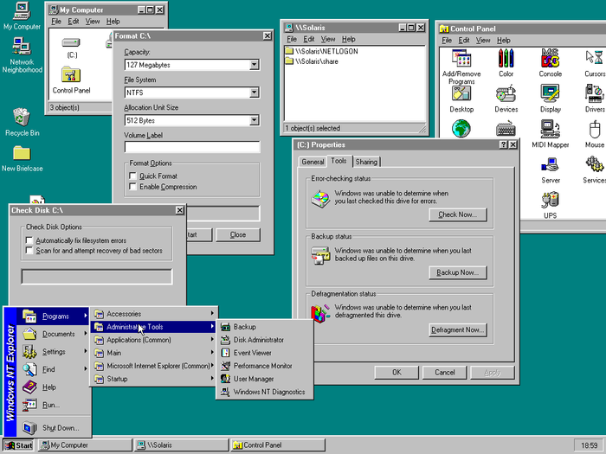Viewport: 606px width, 454px height.
Task: Click the Volume Label text field
Action: [x=191, y=148]
